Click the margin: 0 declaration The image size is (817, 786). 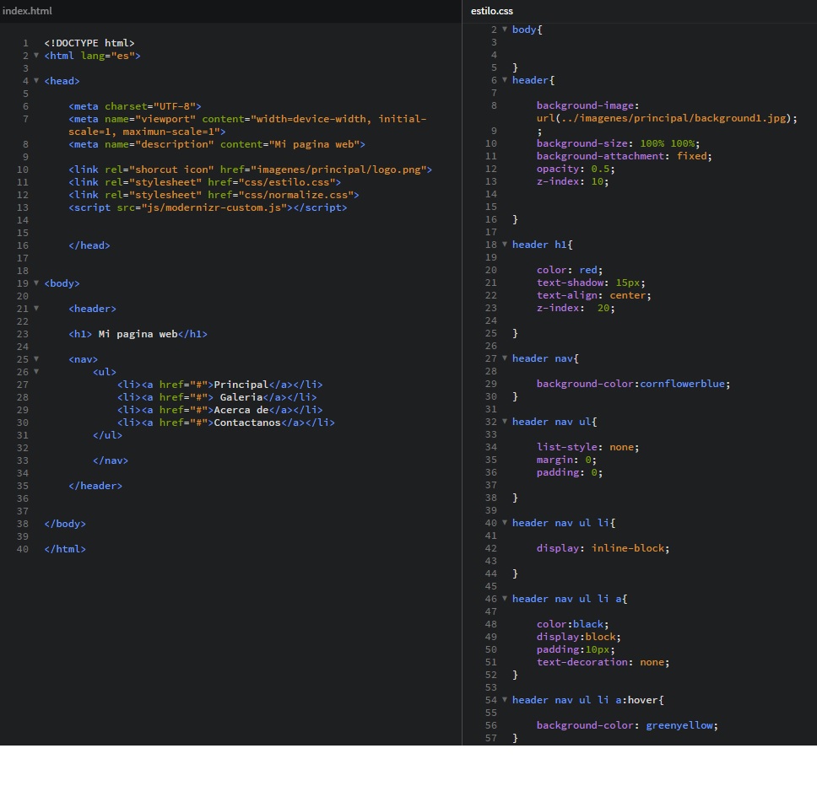point(566,460)
